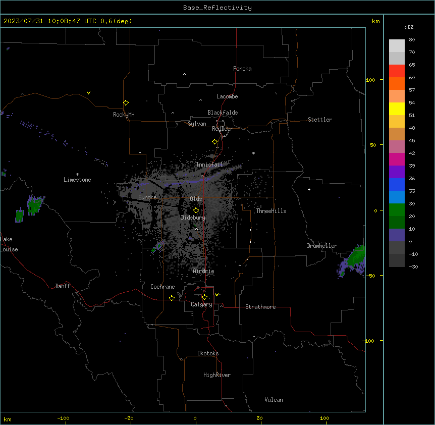
Task: Select the Strathmore city label
Action: click(x=260, y=307)
